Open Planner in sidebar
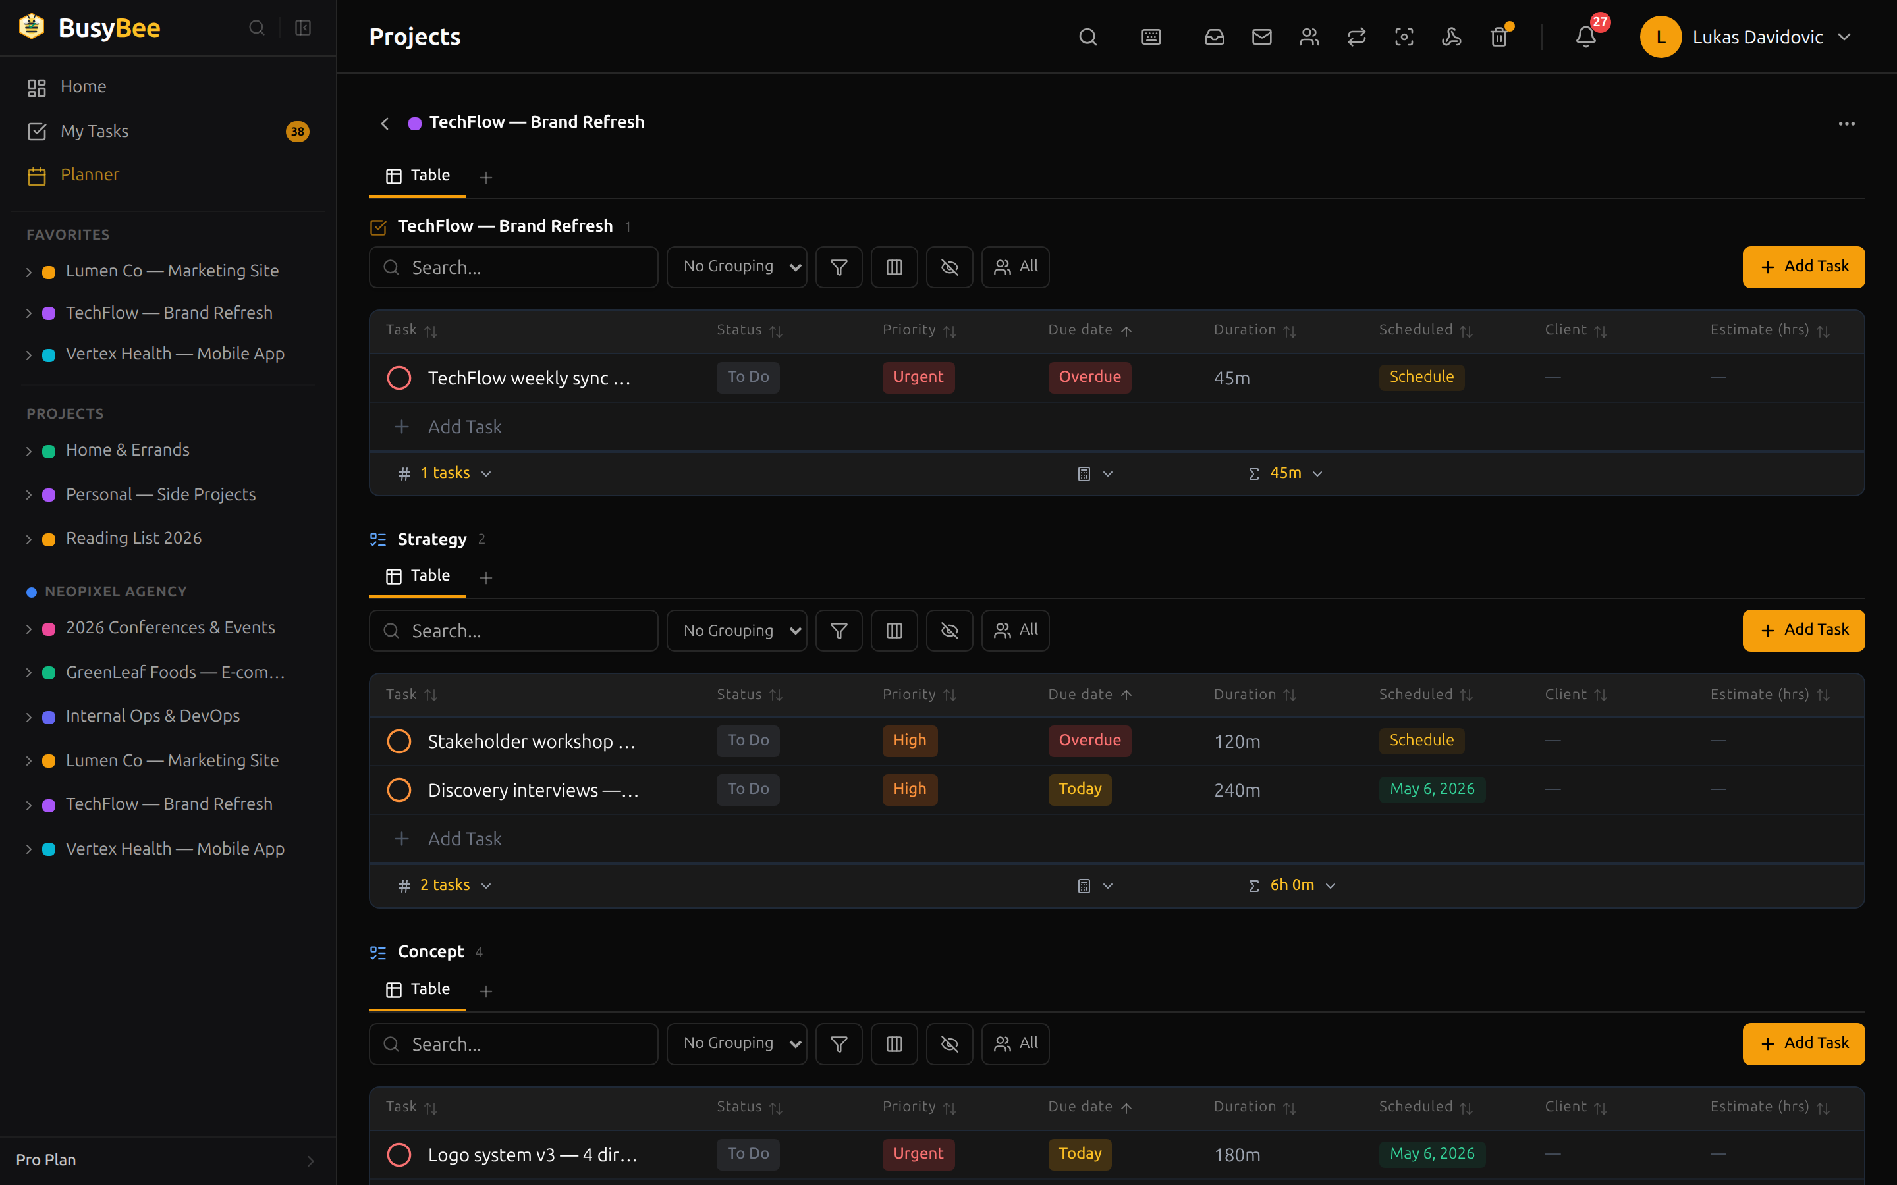 click(168, 174)
